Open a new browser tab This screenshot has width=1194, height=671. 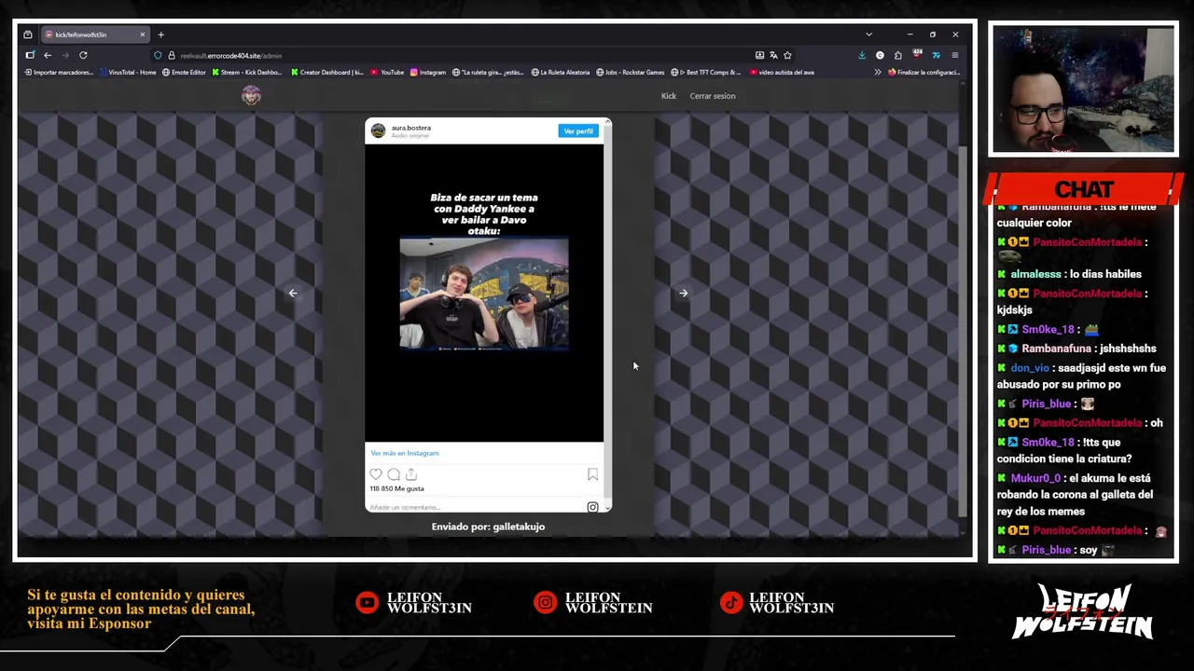[160, 34]
